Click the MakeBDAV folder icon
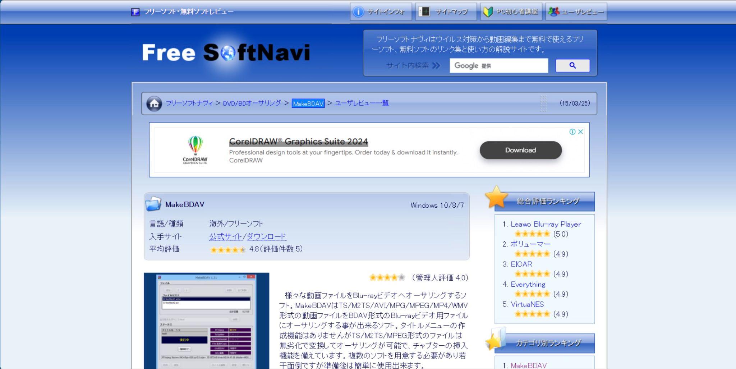The image size is (736, 369). (x=153, y=204)
